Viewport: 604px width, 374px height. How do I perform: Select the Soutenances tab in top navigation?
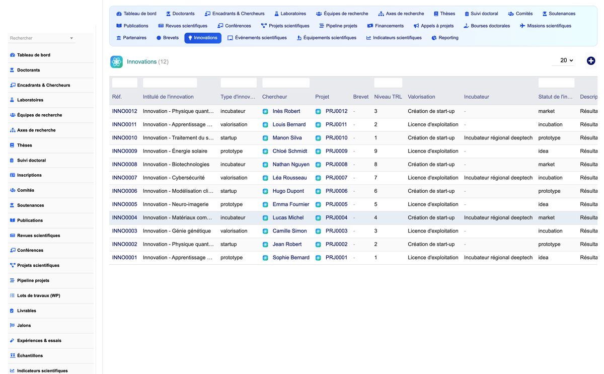(559, 14)
